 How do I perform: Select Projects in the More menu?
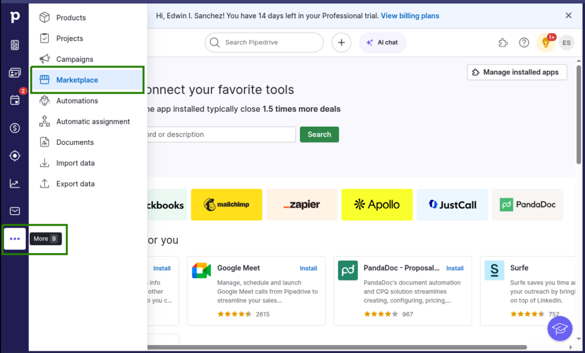[x=88, y=38]
